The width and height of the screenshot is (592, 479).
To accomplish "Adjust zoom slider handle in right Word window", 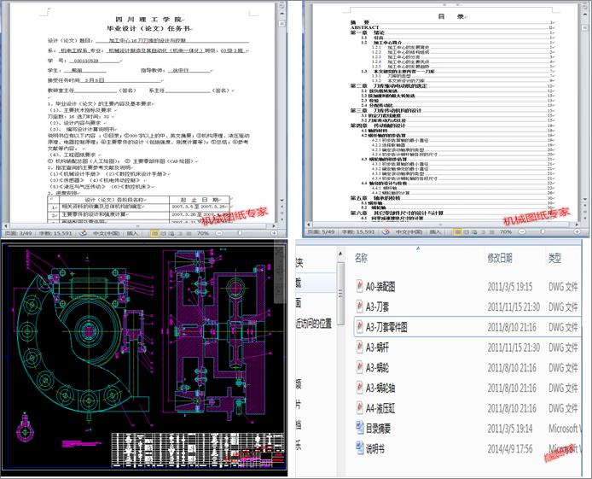I will pyautogui.click(x=543, y=231).
